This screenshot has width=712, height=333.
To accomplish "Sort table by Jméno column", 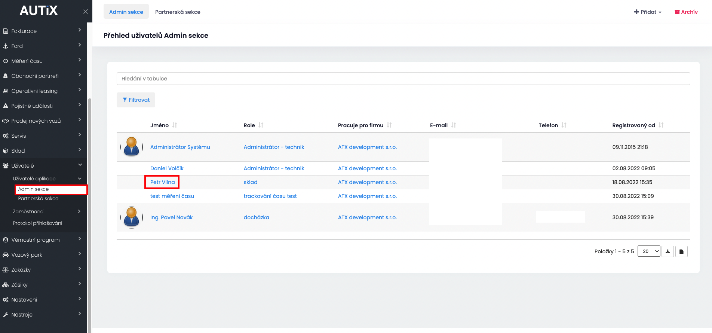I will point(175,125).
